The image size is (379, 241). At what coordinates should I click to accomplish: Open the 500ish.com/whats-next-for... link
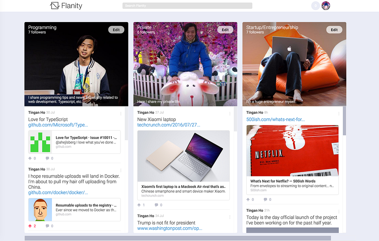point(276,119)
